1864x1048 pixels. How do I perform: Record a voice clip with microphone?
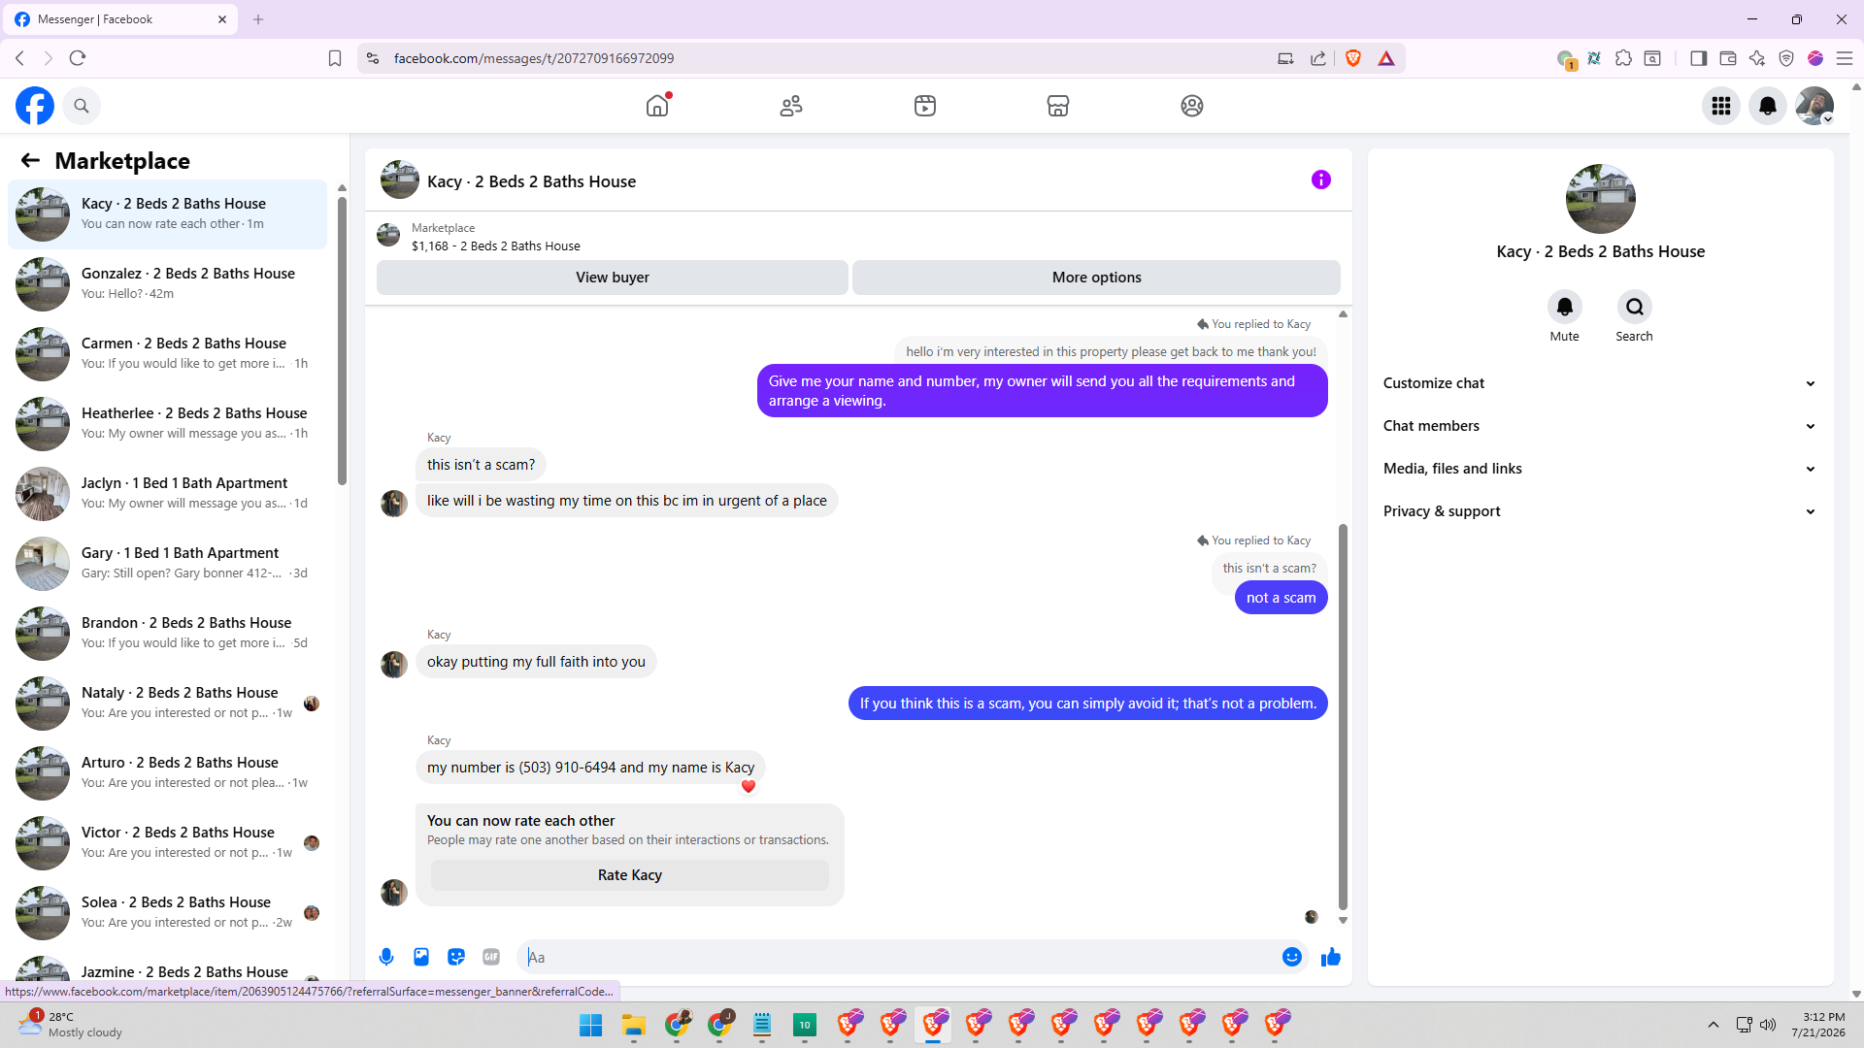[386, 957]
